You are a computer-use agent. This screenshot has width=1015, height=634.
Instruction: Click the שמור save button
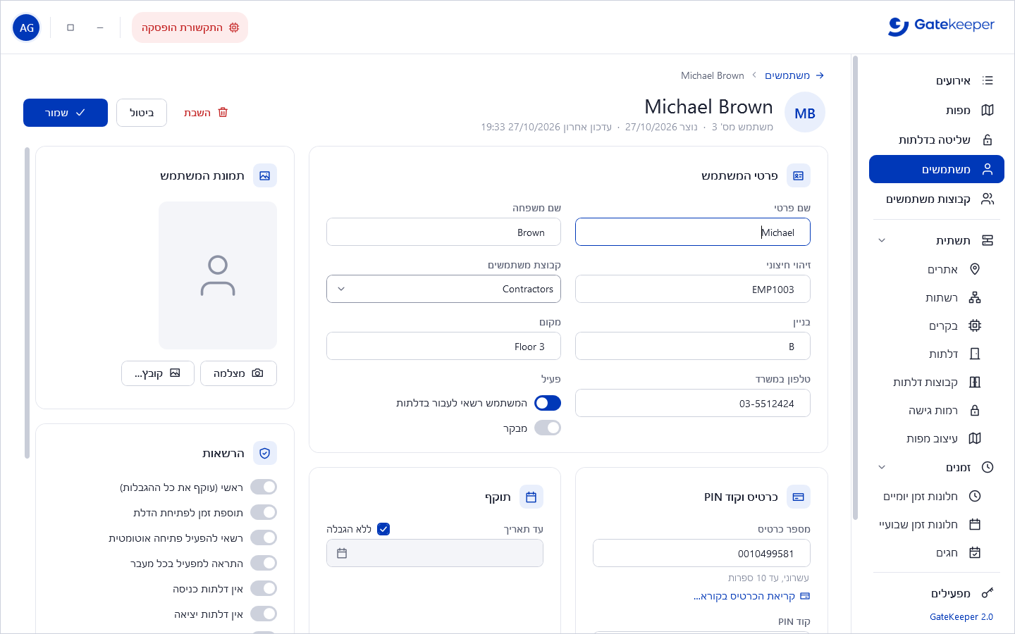(x=66, y=113)
